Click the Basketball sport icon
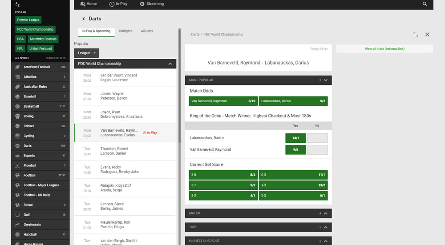Viewport: 445px width, 245px height. (x=18, y=106)
